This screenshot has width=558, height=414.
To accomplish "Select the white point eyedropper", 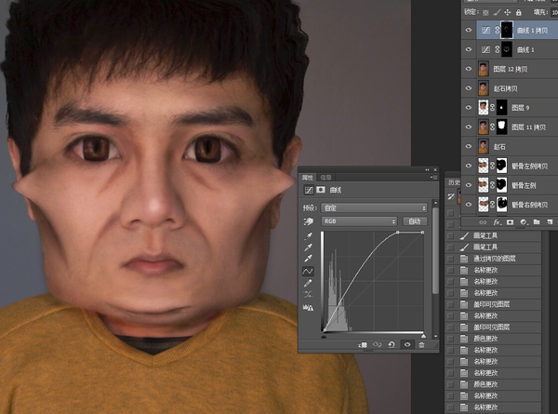I will 308,259.
